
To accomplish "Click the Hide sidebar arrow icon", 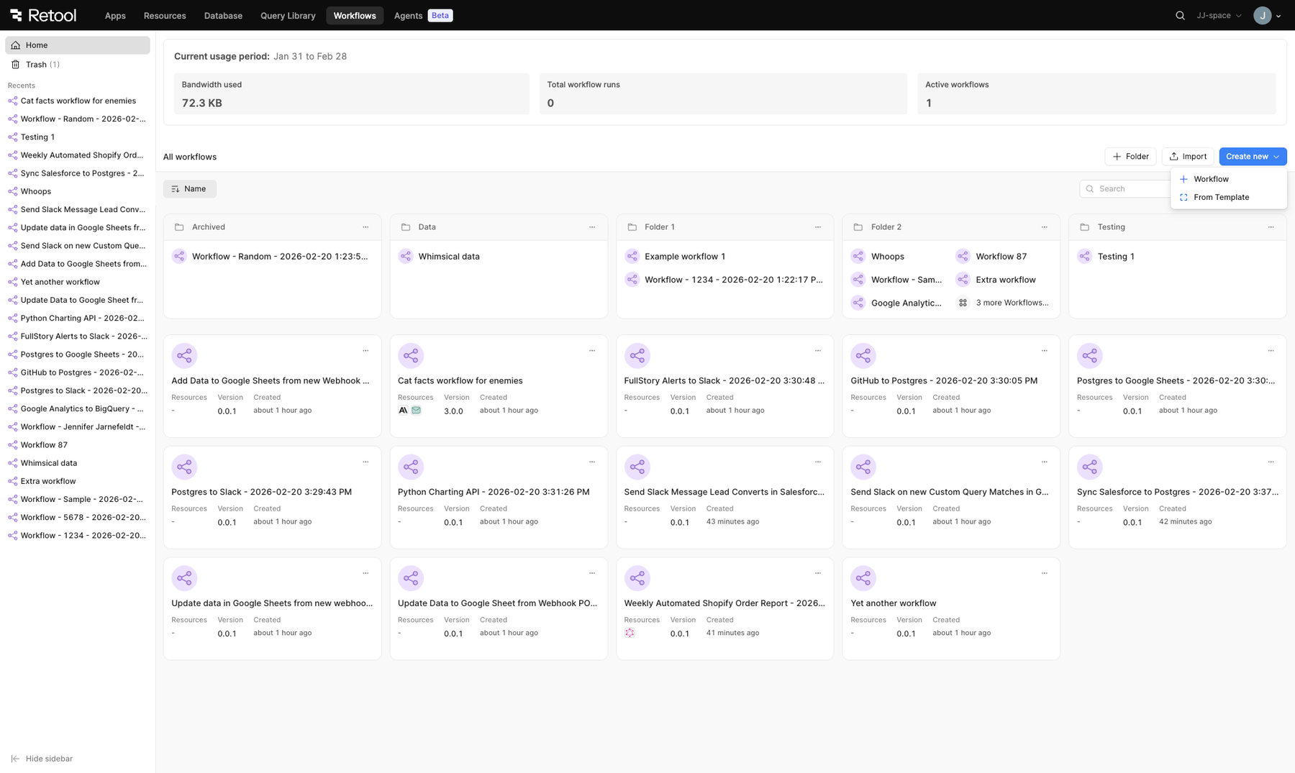I will click(15, 759).
